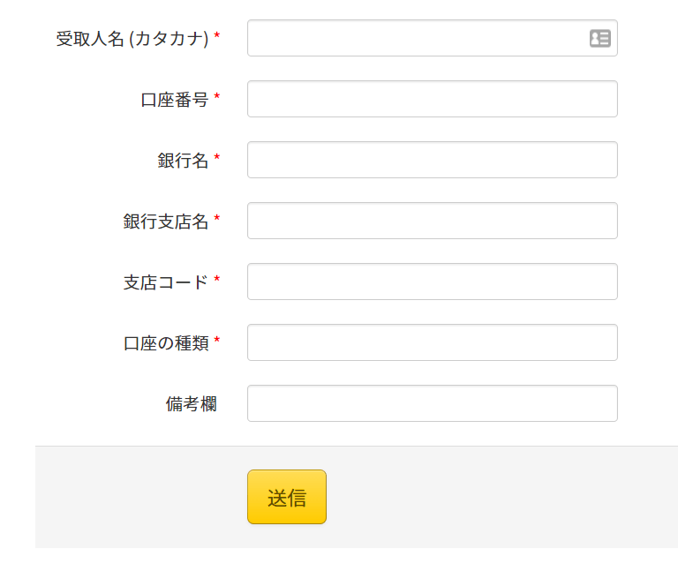Click the 支店コード label text

(166, 282)
